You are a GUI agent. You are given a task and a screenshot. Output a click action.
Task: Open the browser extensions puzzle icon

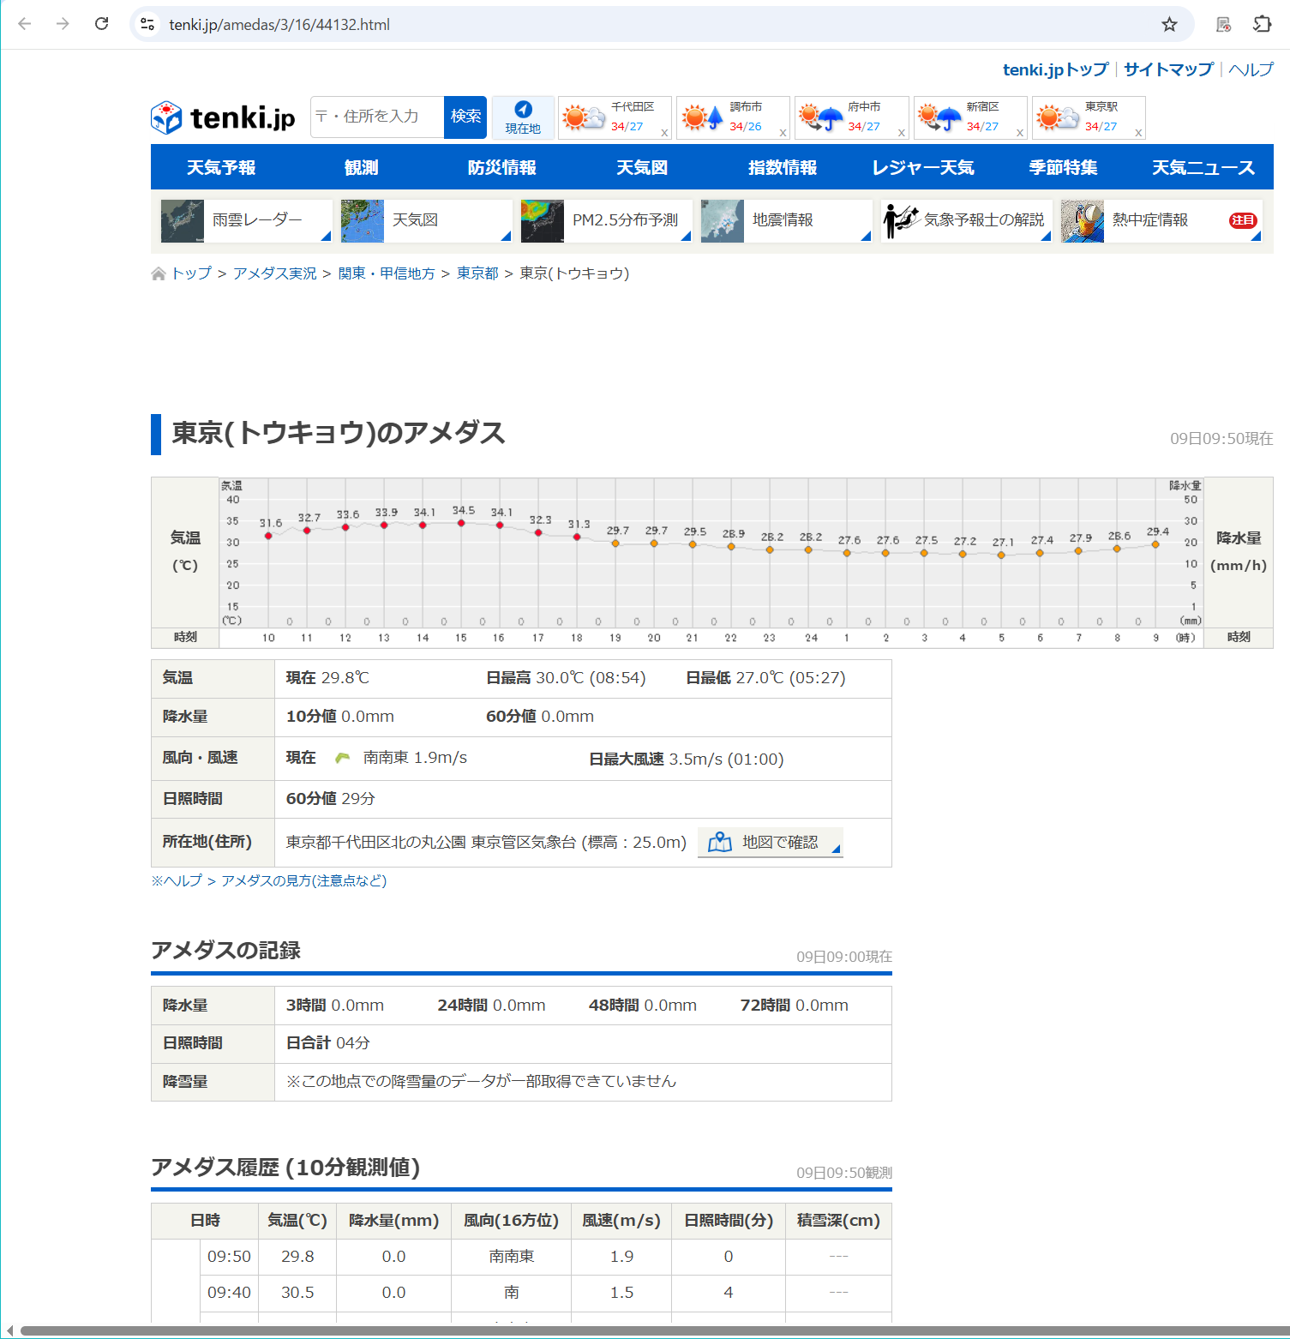point(1262,24)
